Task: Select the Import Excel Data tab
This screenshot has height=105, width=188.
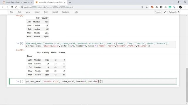Action: click(x=50, y=2)
